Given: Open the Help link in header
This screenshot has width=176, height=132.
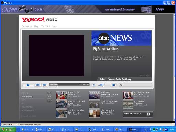Looking at the screenshot, I should 159,9.
